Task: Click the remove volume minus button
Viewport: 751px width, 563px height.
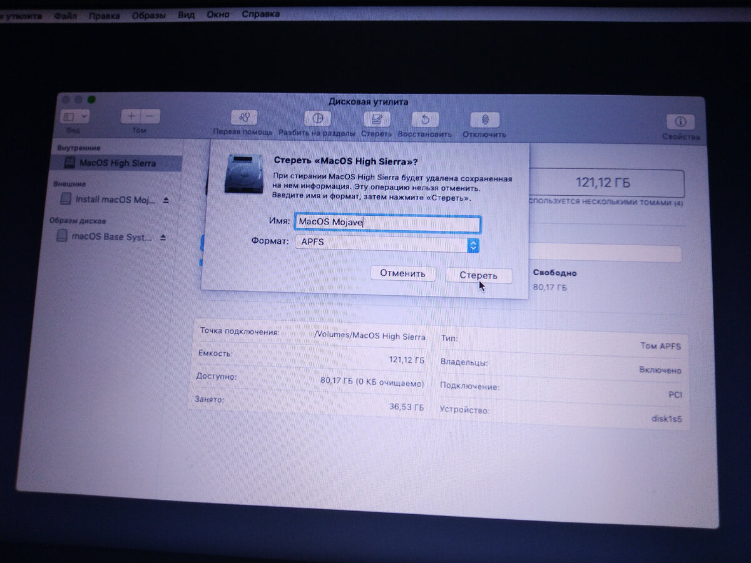Action: [151, 116]
